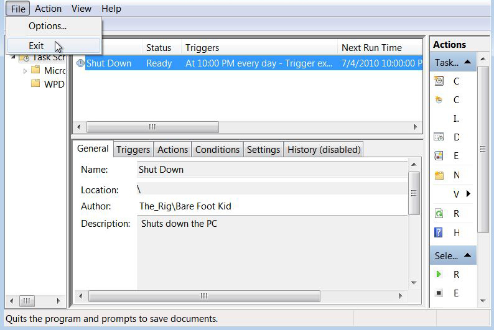Switch to the General tab

93,149
